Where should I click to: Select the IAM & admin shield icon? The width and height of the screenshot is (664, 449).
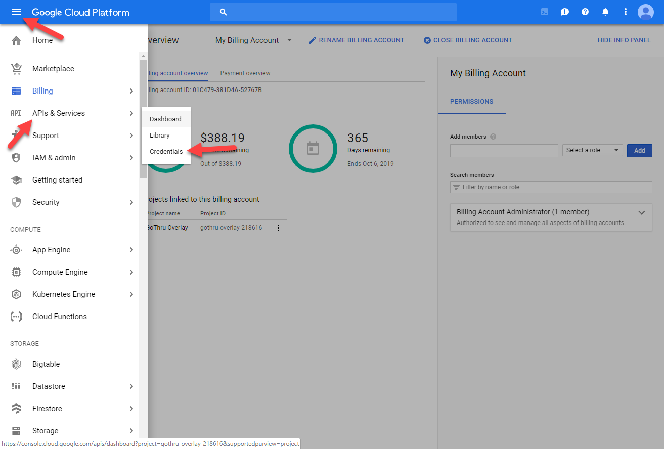point(15,157)
